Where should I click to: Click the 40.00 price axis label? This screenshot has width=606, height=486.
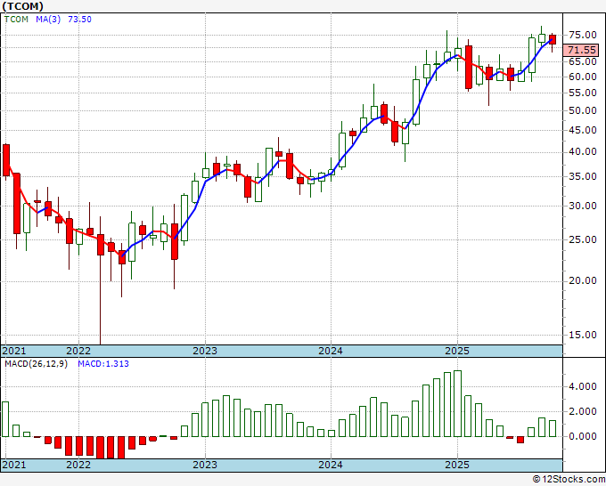coord(583,151)
